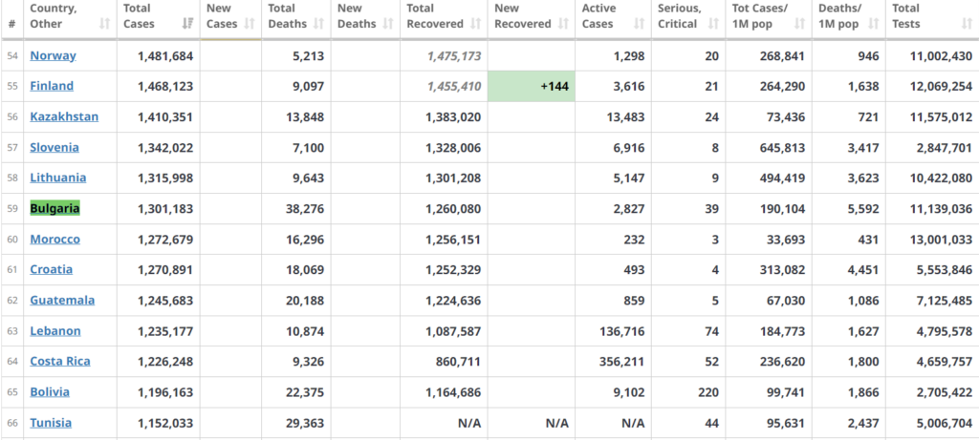
Task: Select Norway total cases 1,481,684
Action: coord(165,56)
